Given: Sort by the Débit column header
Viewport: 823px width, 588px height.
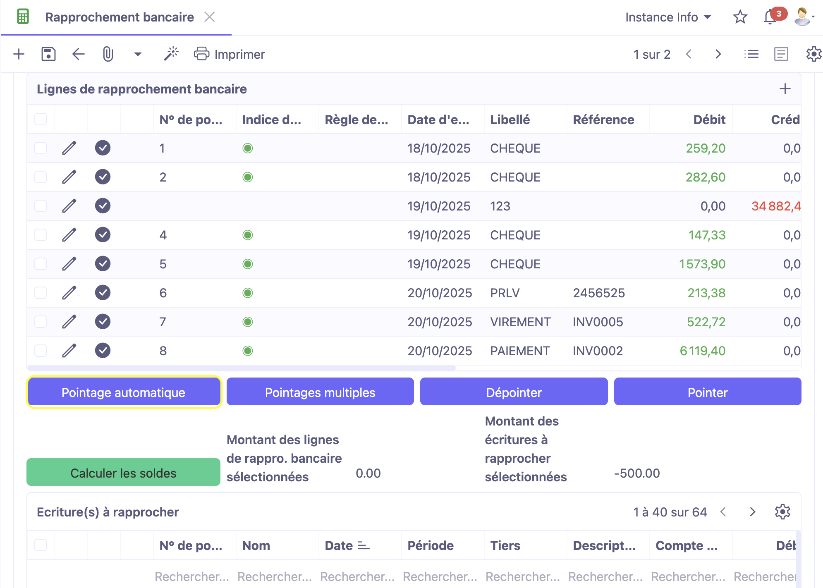Looking at the screenshot, I should tap(709, 120).
